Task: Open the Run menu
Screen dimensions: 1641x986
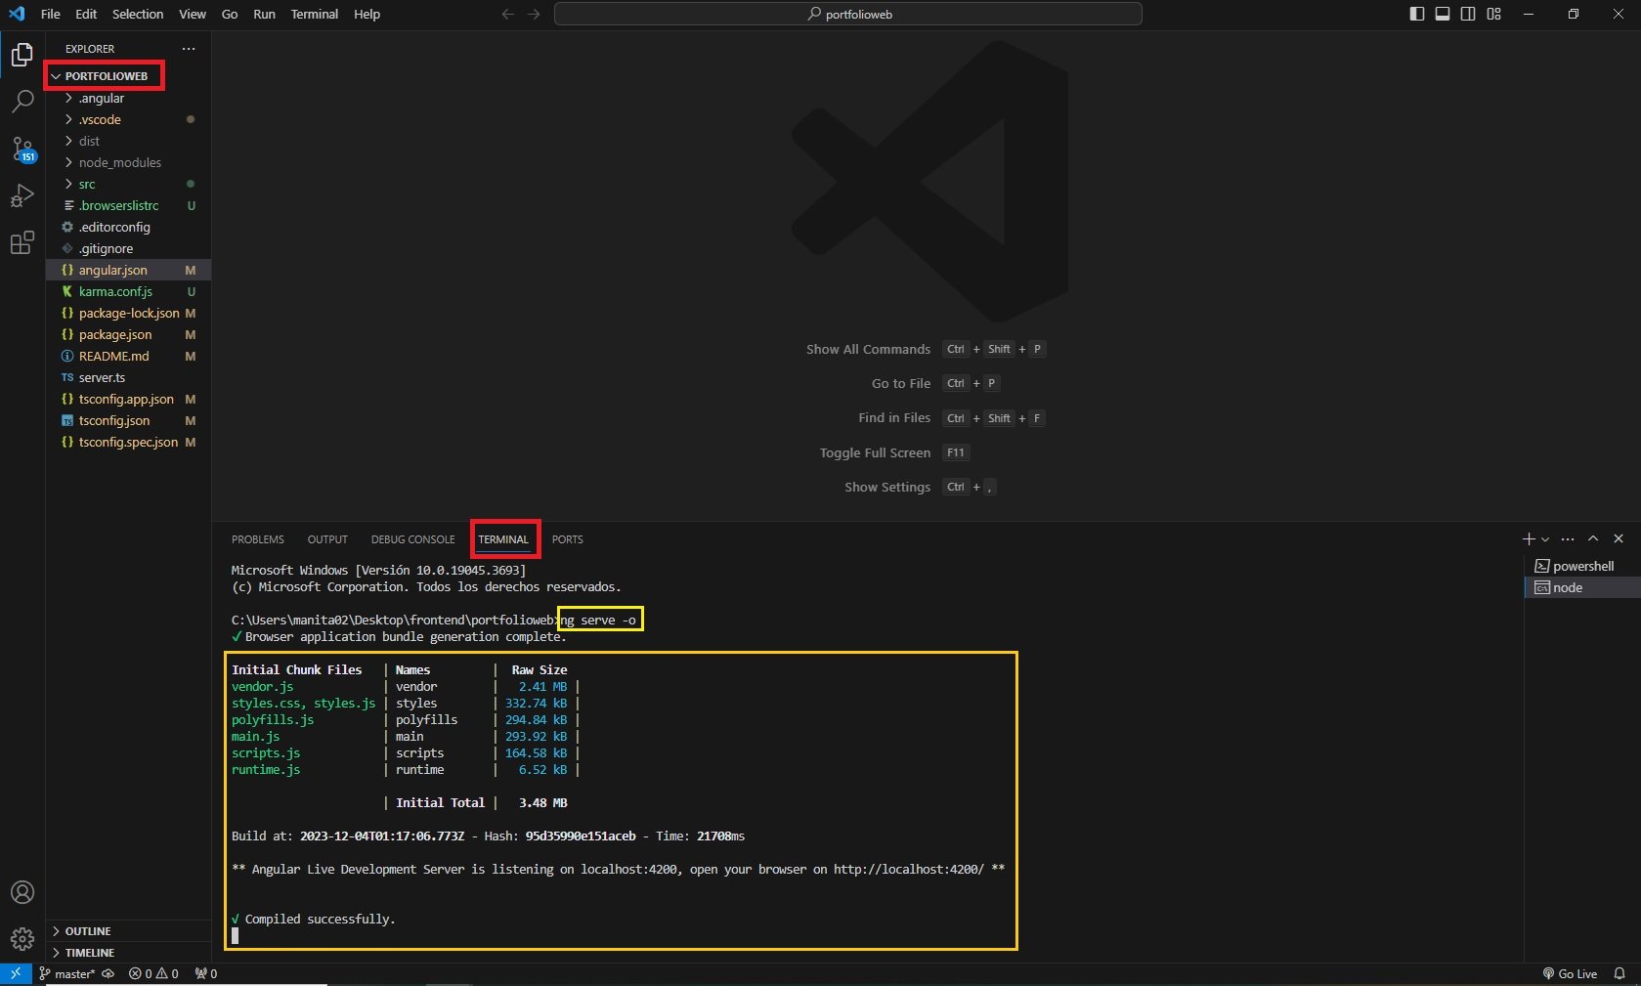Action: 264,14
